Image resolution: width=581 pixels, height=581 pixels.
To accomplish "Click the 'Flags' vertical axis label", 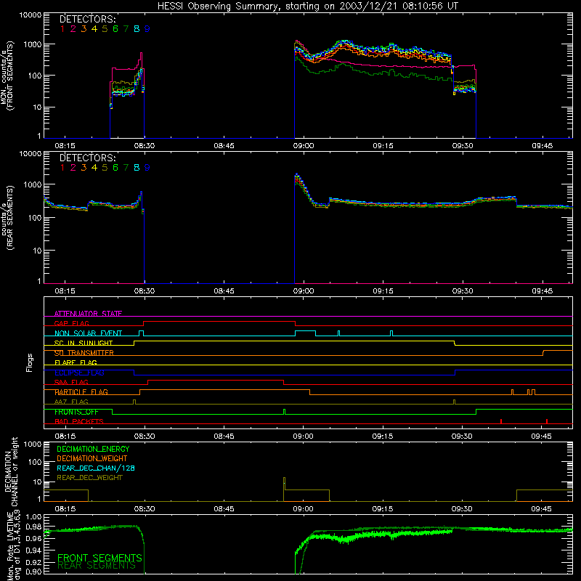I will pyautogui.click(x=30, y=362).
